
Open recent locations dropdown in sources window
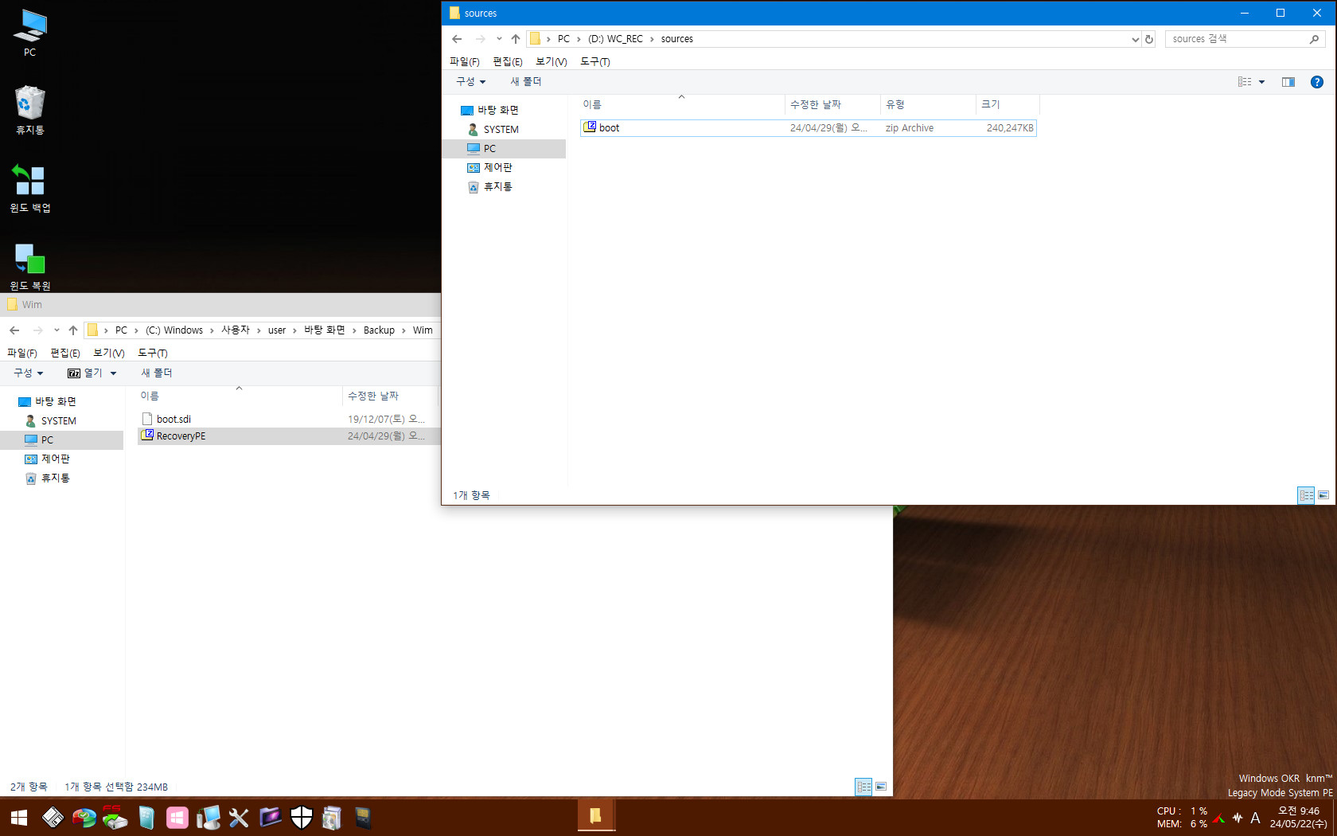pos(499,39)
